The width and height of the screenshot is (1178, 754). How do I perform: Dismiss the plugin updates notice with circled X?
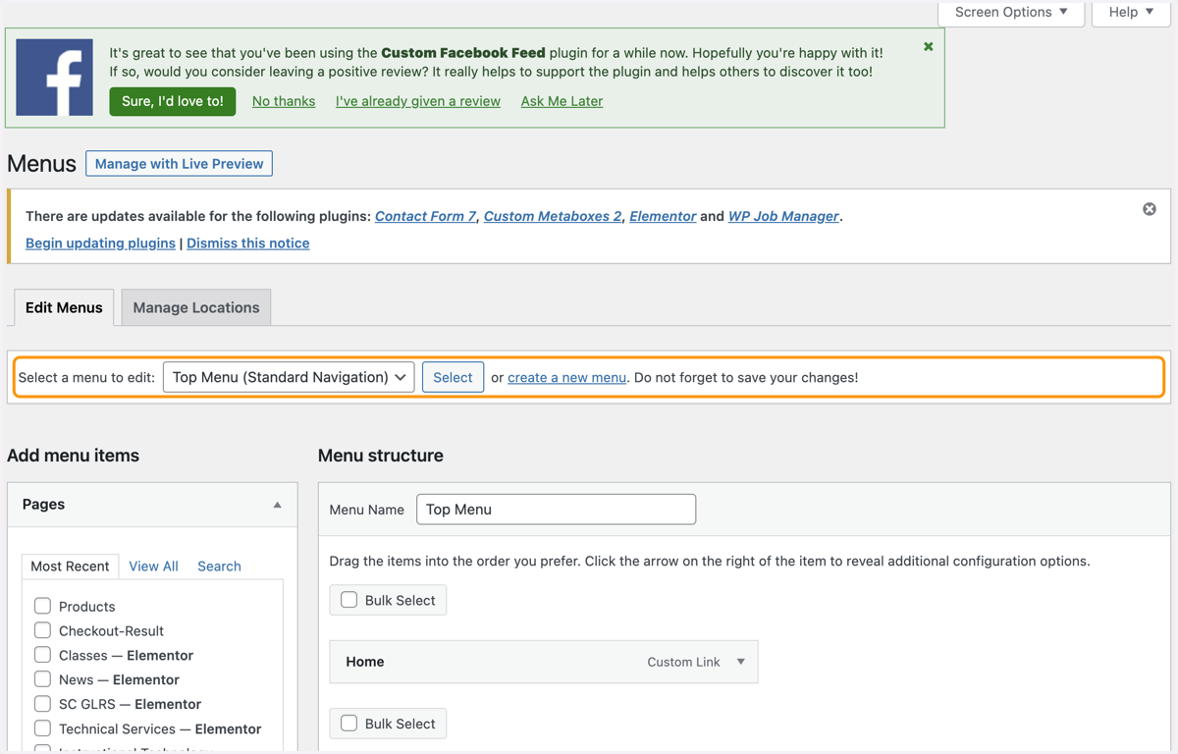(x=1149, y=209)
